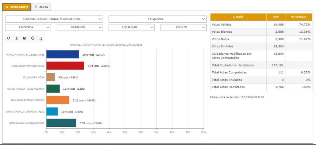The height and width of the screenshot is (145, 316).
Task: Expand the MUNICIPIO dropdown
Action: 80,27
